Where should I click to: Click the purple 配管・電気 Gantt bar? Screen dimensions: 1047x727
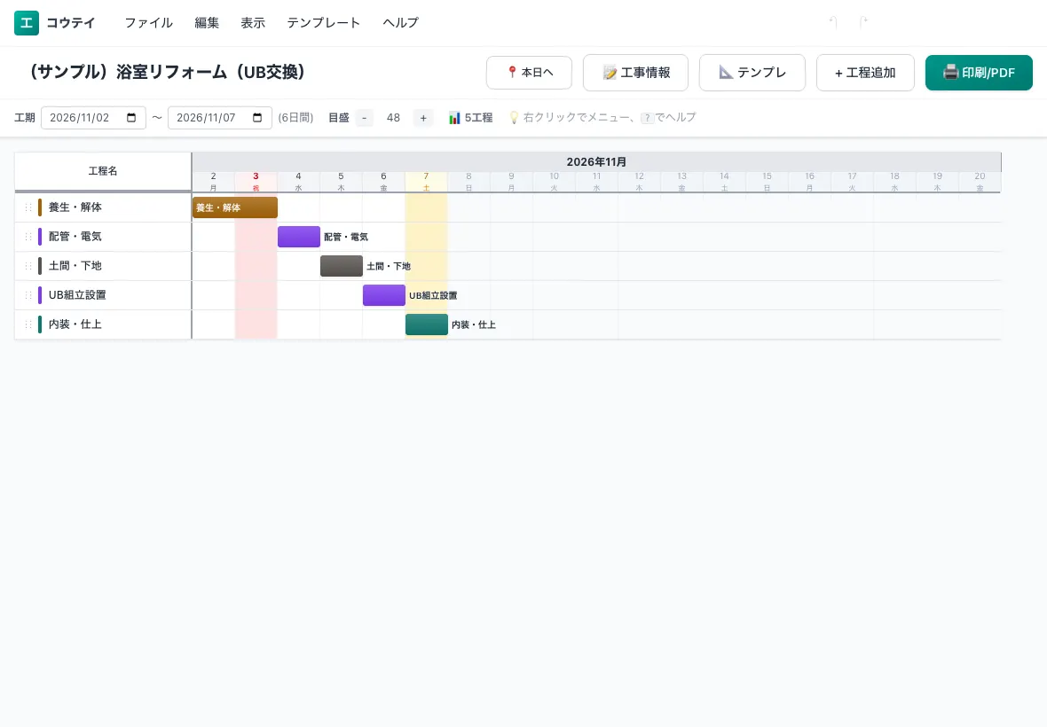(299, 237)
